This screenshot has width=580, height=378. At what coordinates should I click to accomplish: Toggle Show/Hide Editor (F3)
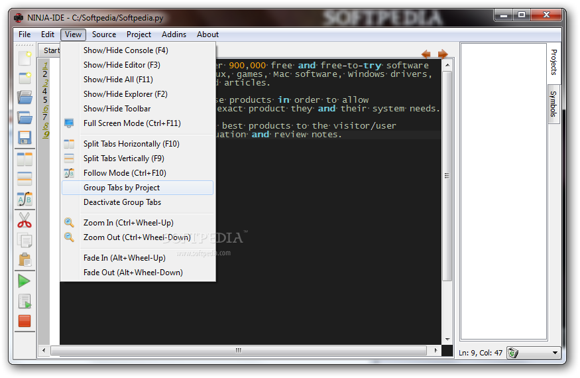(138, 65)
